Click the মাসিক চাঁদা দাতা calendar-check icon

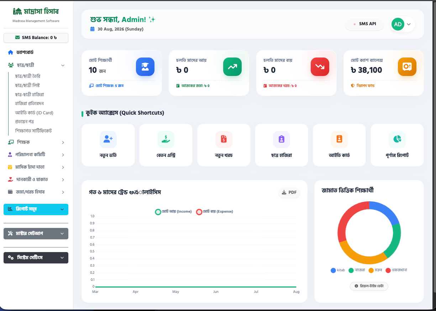click(x=10, y=167)
